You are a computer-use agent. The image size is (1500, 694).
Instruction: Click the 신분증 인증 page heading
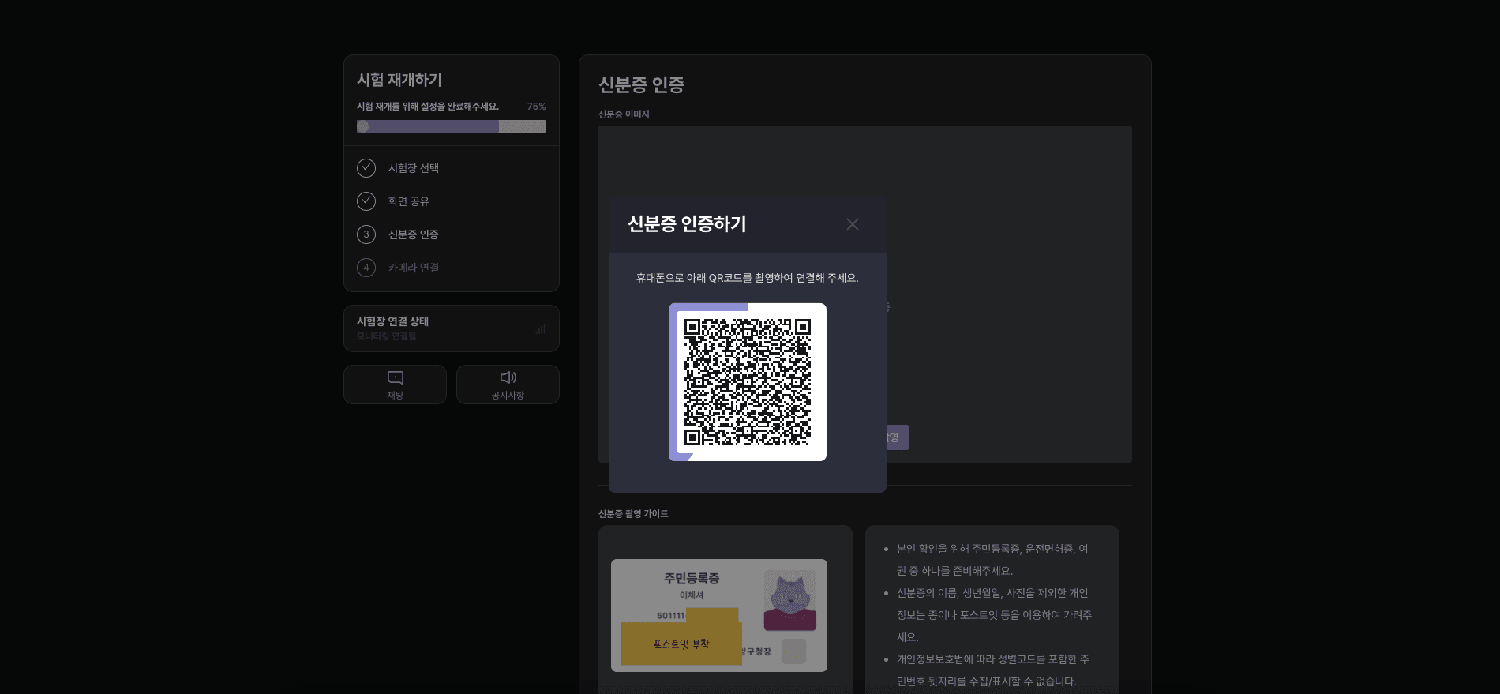(641, 85)
